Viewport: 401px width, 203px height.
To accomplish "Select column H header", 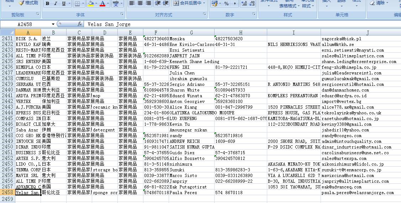I will coord(241,32).
